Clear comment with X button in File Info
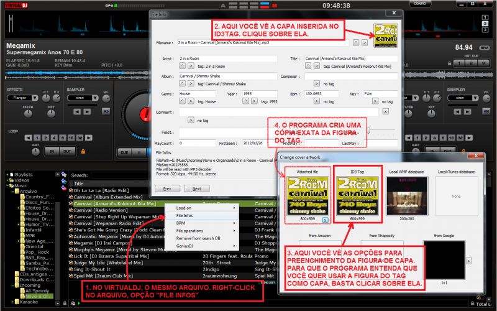This screenshot has height=311, width=497. coord(385,112)
